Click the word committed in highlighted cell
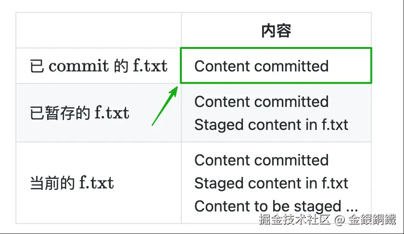The width and height of the screenshot is (404, 234). point(291,66)
